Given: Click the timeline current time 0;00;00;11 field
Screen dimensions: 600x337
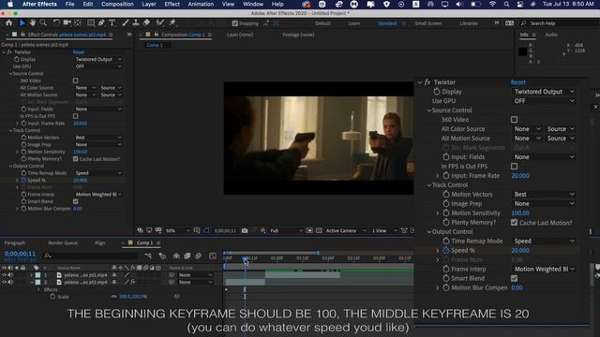Looking at the screenshot, I should pyautogui.click(x=20, y=254).
